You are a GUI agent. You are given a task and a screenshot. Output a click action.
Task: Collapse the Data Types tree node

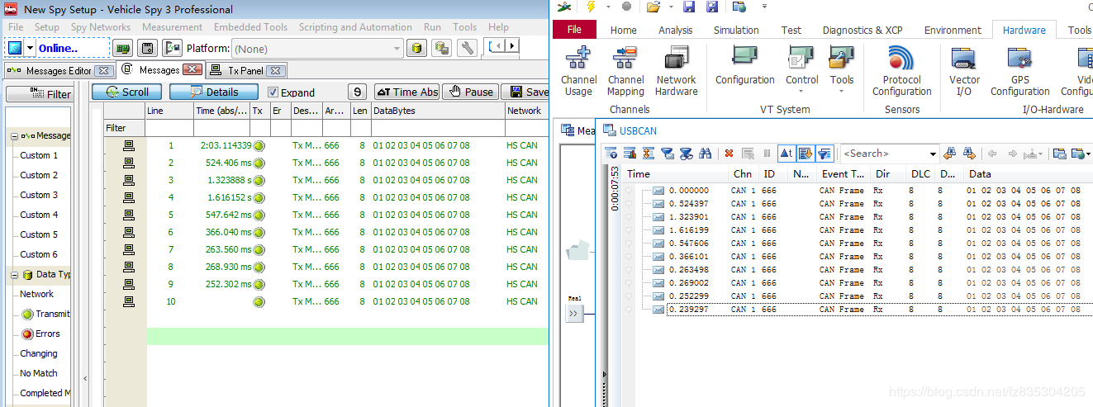(14, 275)
